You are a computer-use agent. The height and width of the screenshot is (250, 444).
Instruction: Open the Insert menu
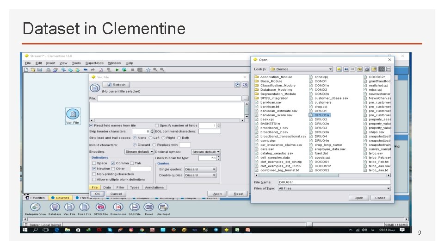point(51,63)
